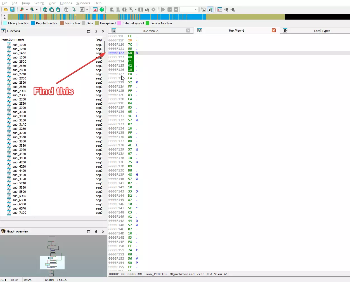Open the View menu
Image resolution: width=350 pixels, height=282 pixels.
point(52,3)
